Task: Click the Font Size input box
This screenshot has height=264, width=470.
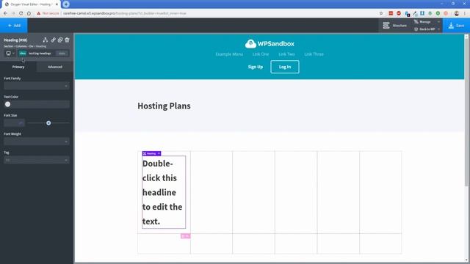Action: [x=14, y=122]
